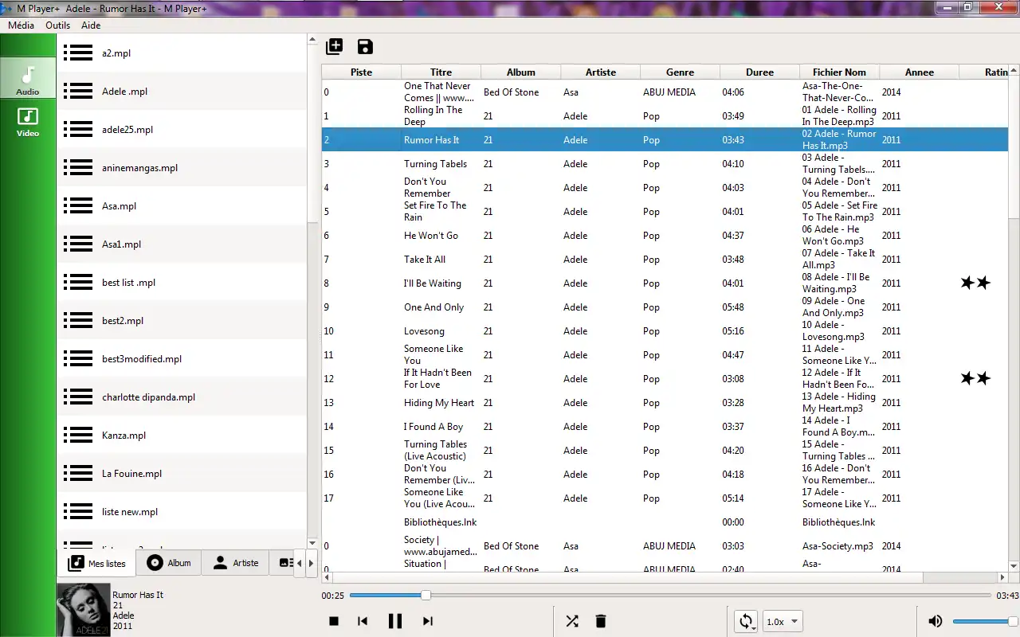Image resolution: width=1020 pixels, height=637 pixels.
Task: Sort by the Artiste column header
Action: coord(600,72)
